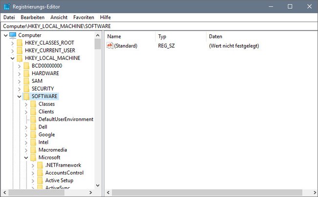This screenshot has width=318, height=197.
Task: Collapse HKEY_LOCAL_MACHINE chevron
Action: 13,58
